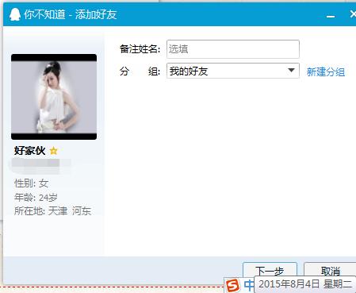Screen dimensions: 356x293
Task: Click the Sogou input method S icon
Action: pyautogui.click(x=233, y=286)
